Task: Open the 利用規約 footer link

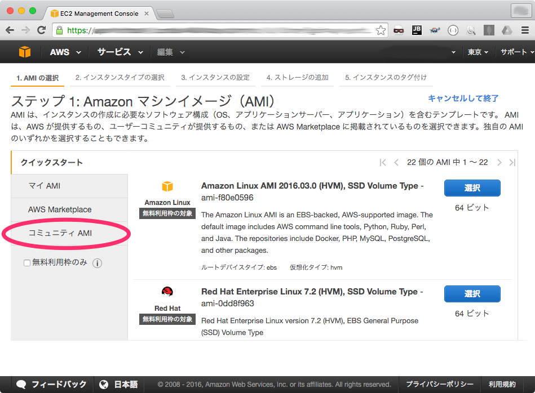Action: coord(502,385)
